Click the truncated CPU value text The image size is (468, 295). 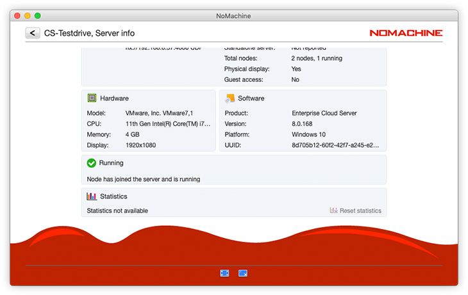(167, 124)
